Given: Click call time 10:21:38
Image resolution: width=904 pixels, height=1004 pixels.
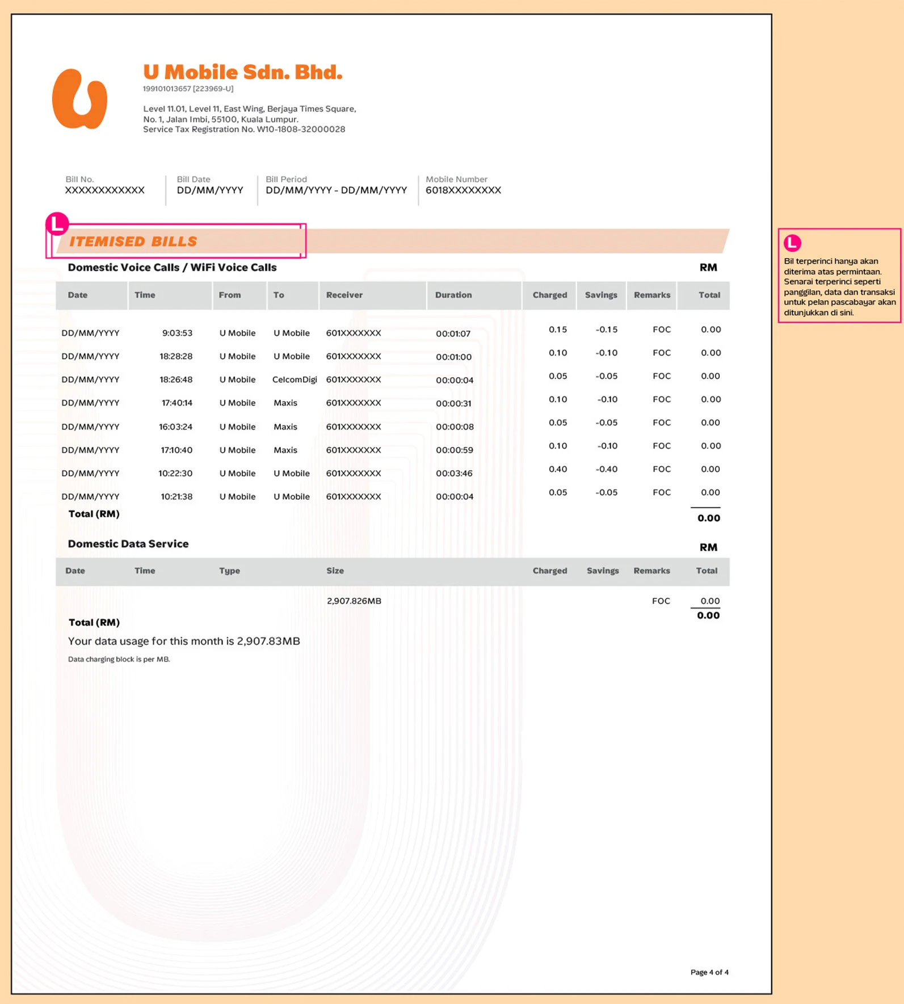Looking at the screenshot, I should (x=176, y=496).
